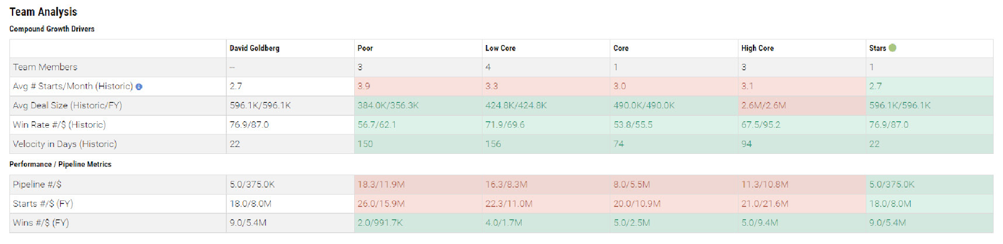The height and width of the screenshot is (244, 1003).
Task: Click info icon beside Avg # Starts/Month
Action: click(139, 87)
